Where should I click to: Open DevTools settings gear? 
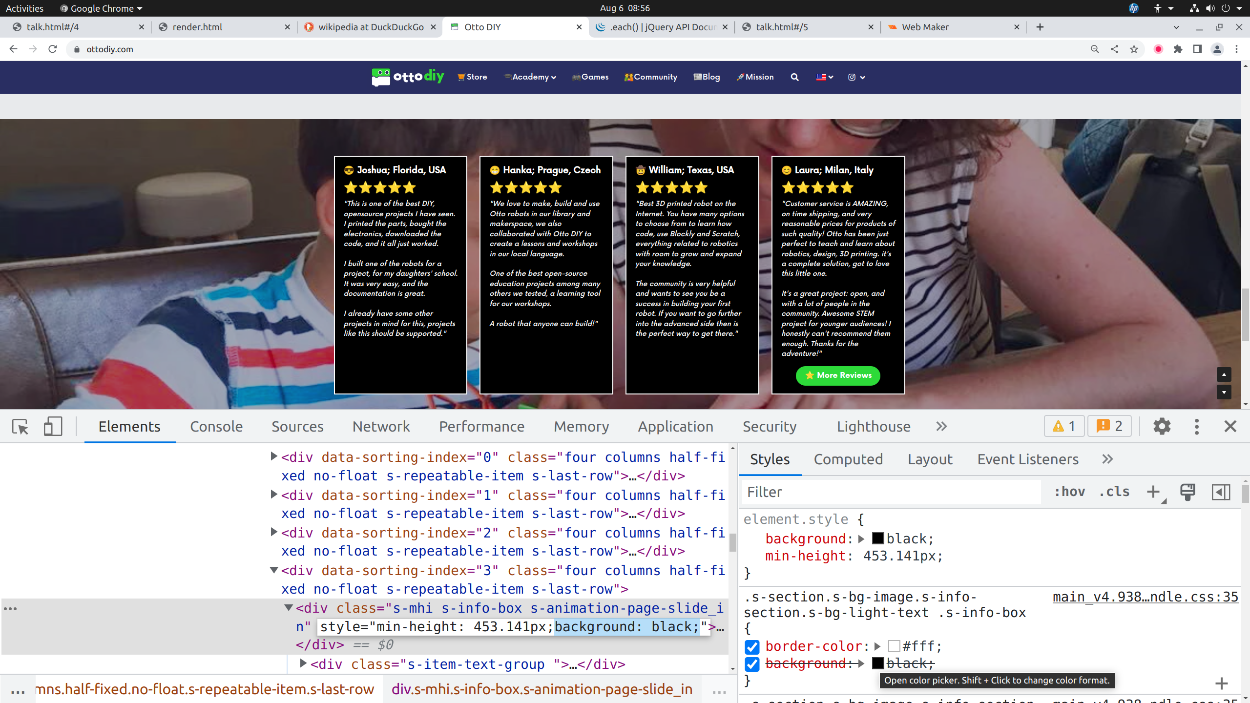(1162, 427)
